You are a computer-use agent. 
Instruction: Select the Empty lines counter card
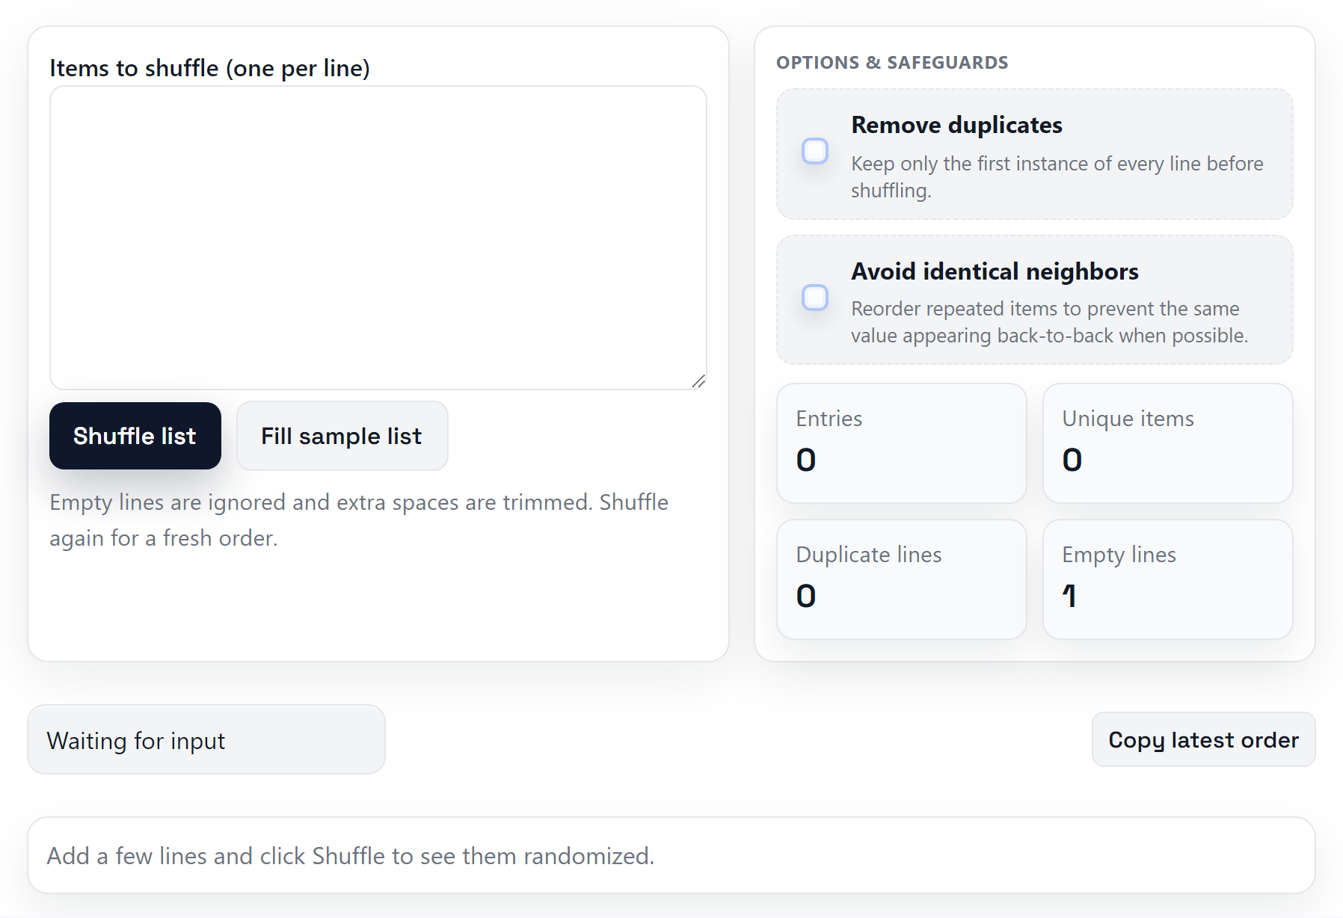[x=1167, y=579]
